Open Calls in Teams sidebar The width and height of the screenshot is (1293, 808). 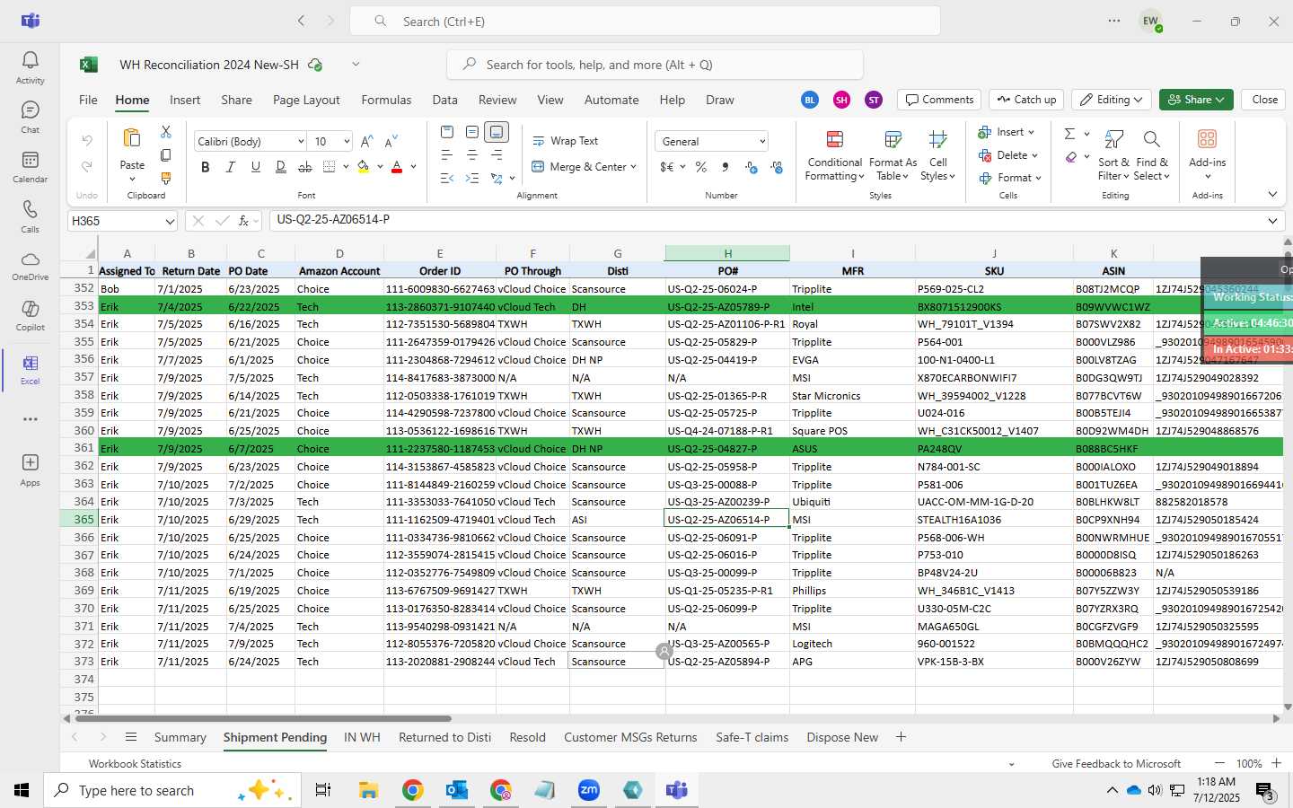pyautogui.click(x=30, y=216)
